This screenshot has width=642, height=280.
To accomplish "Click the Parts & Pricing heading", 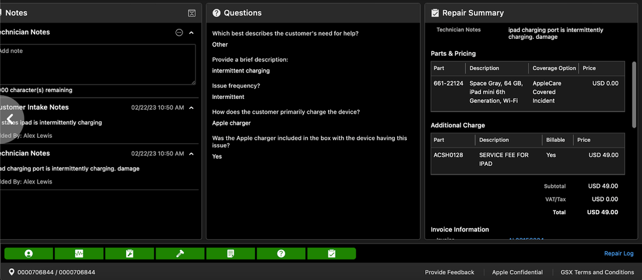I will (453, 54).
